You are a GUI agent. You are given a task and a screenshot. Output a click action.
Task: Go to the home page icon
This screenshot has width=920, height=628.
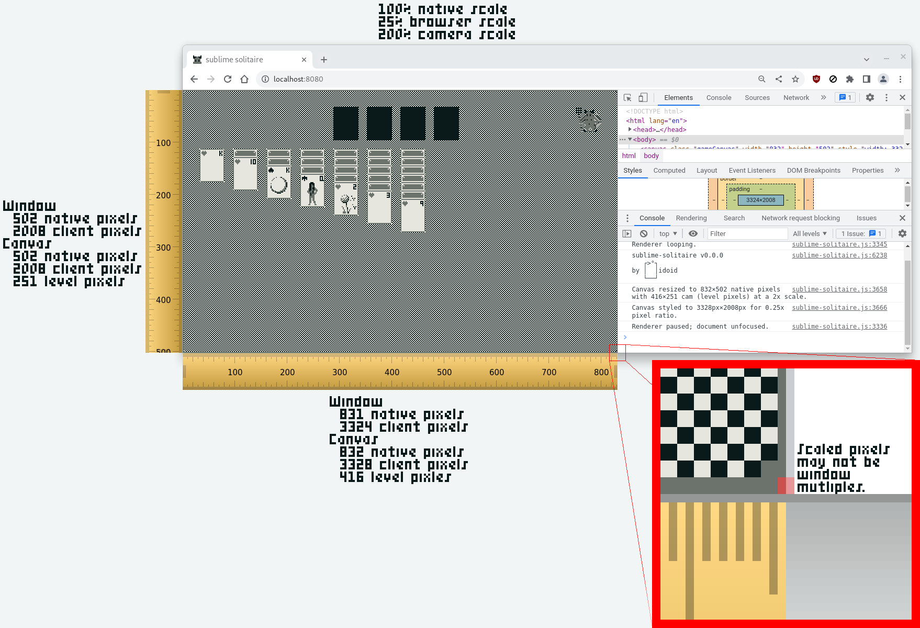(x=244, y=79)
